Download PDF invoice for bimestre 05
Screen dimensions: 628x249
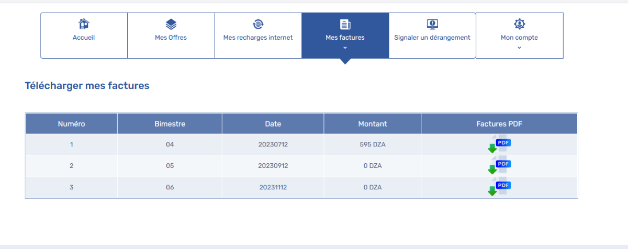pos(499,166)
